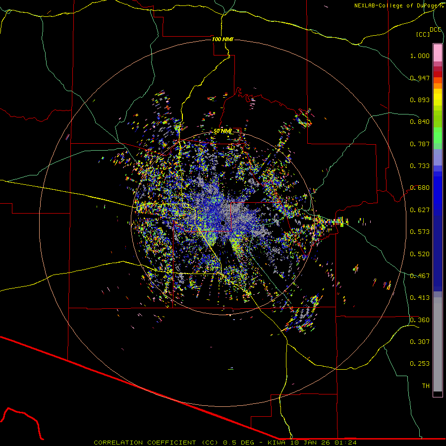Click the 50 NMI range ring label
This screenshot has height=446, width=446.
(223, 131)
